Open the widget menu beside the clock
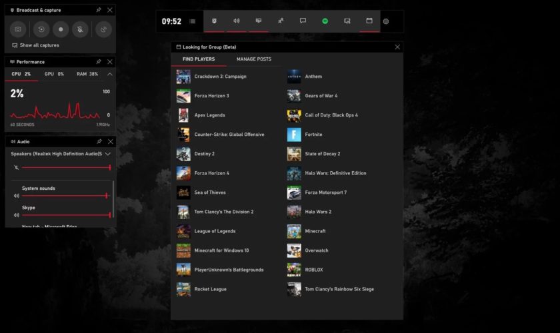 [x=192, y=21]
